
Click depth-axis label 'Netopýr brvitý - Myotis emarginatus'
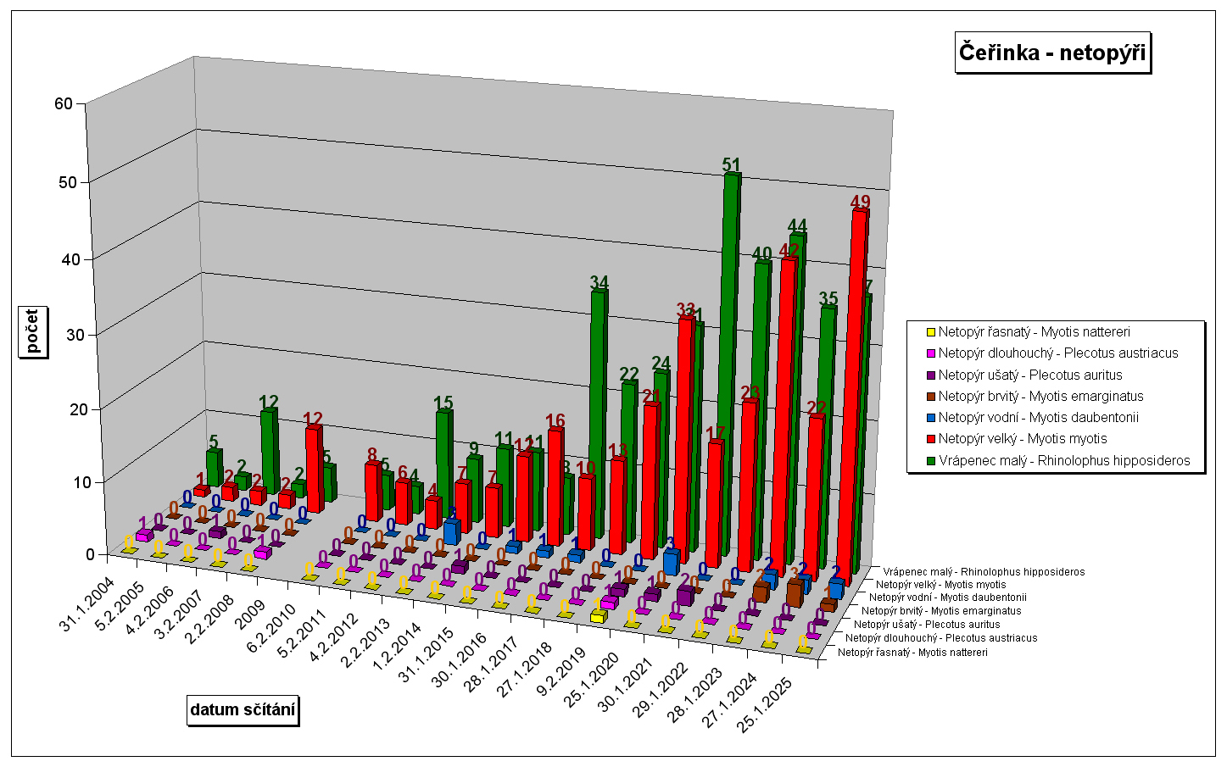(x=941, y=610)
